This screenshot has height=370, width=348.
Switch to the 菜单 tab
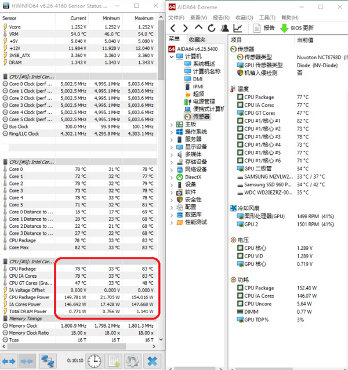(x=175, y=39)
